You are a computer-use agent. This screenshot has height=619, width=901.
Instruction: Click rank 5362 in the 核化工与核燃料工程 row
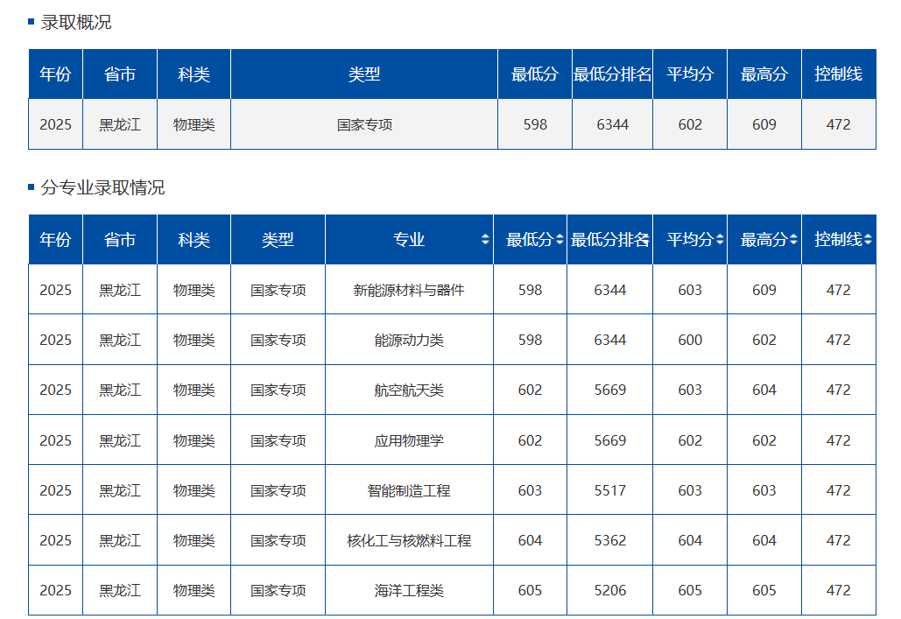click(x=609, y=540)
